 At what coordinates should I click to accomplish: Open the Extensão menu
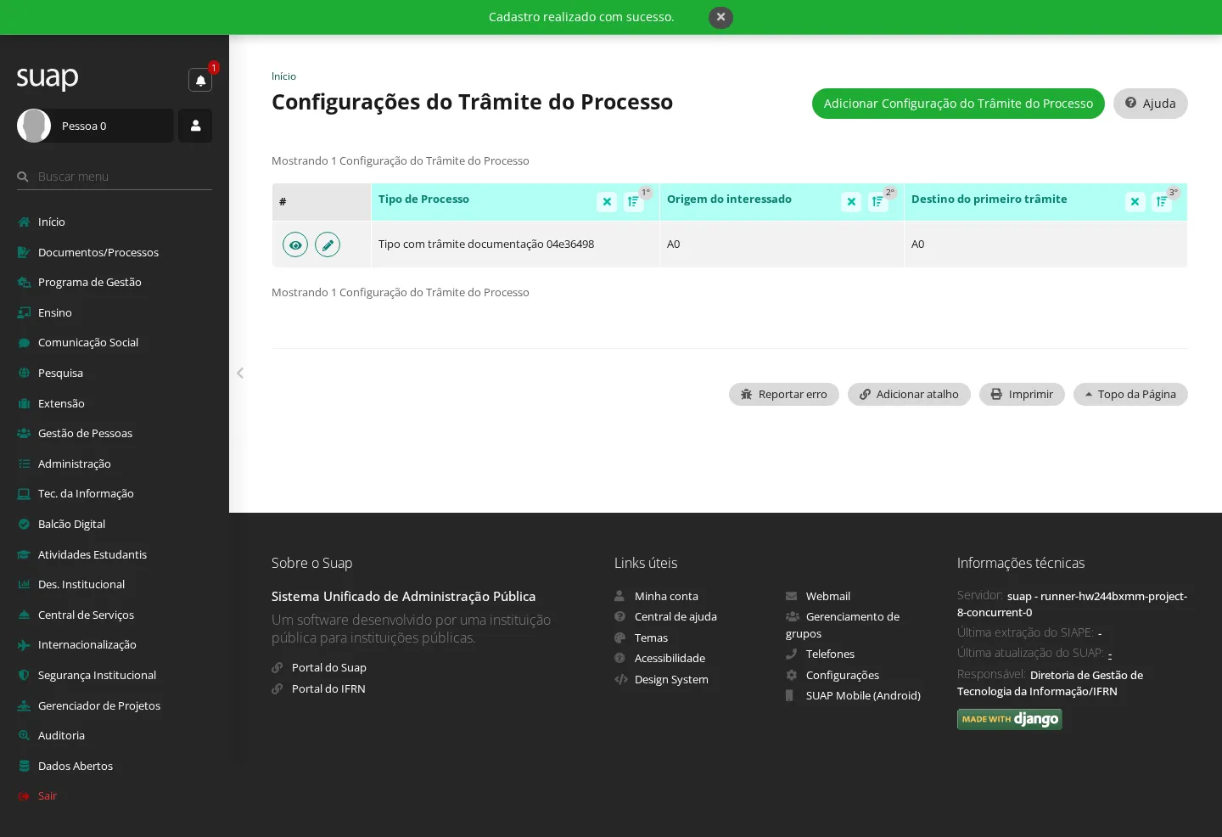(115, 403)
